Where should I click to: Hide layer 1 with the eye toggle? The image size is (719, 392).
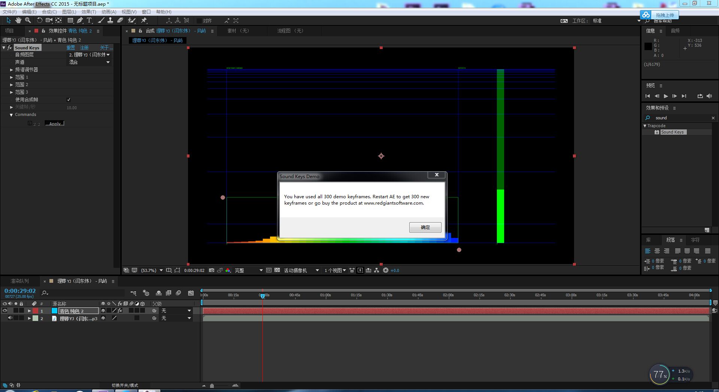tap(5, 311)
